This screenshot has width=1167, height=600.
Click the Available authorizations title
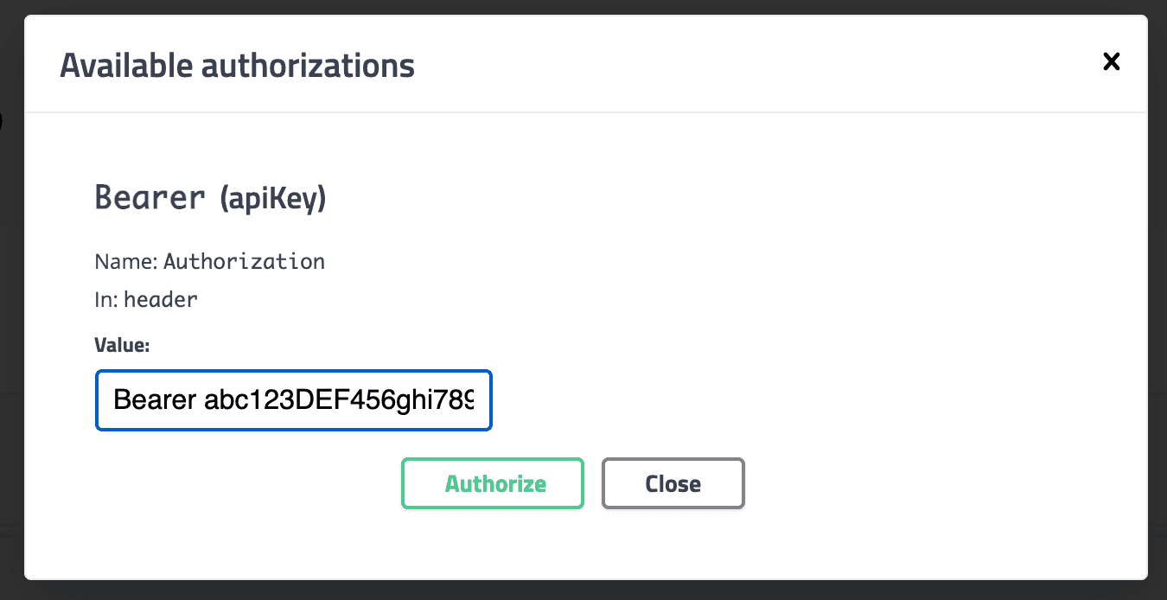(237, 66)
